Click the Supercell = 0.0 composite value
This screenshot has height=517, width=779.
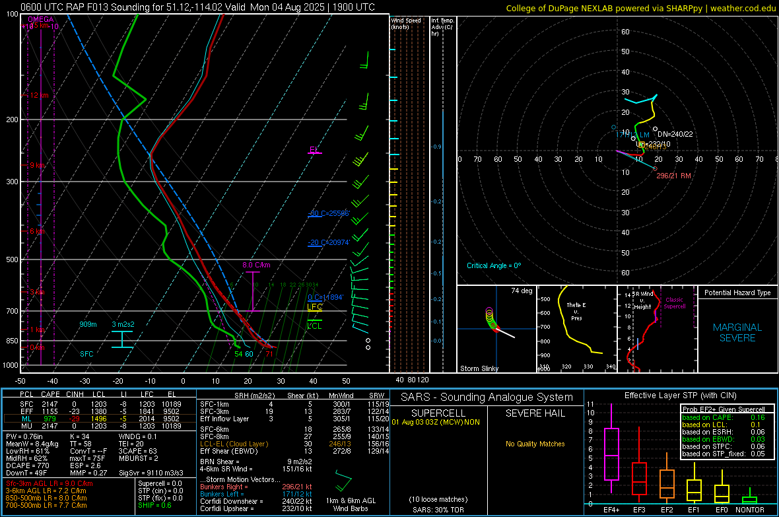pyautogui.click(x=160, y=484)
